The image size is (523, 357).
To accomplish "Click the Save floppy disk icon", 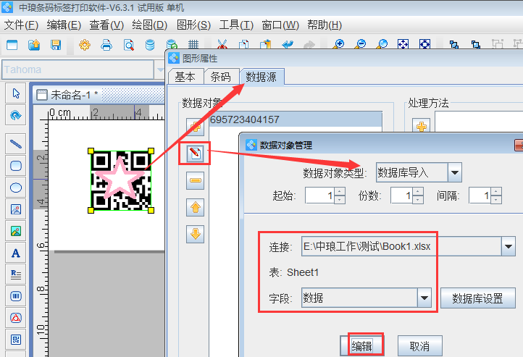I will tap(56, 44).
